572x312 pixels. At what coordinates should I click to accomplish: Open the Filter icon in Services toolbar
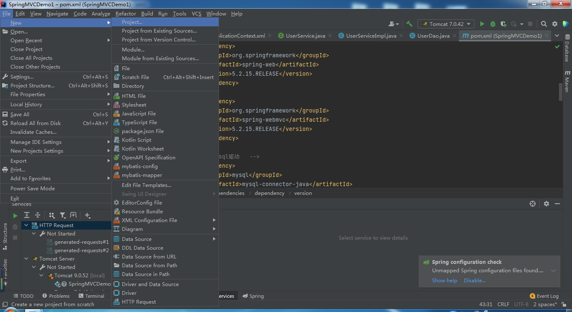62,215
